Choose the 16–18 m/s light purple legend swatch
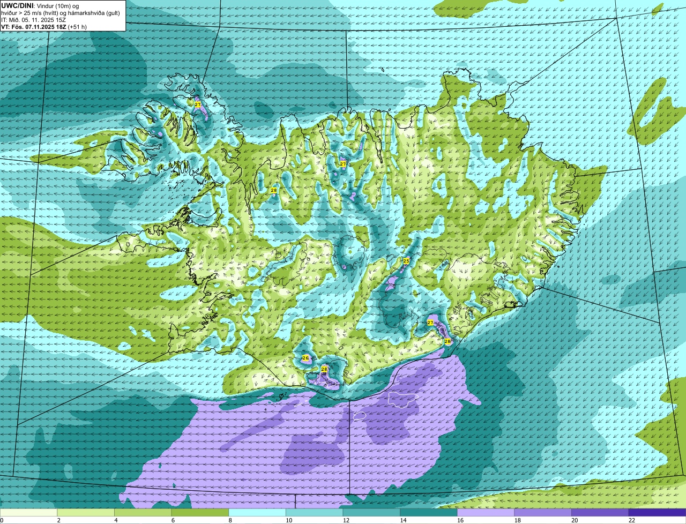686x524 pixels. click(x=486, y=512)
